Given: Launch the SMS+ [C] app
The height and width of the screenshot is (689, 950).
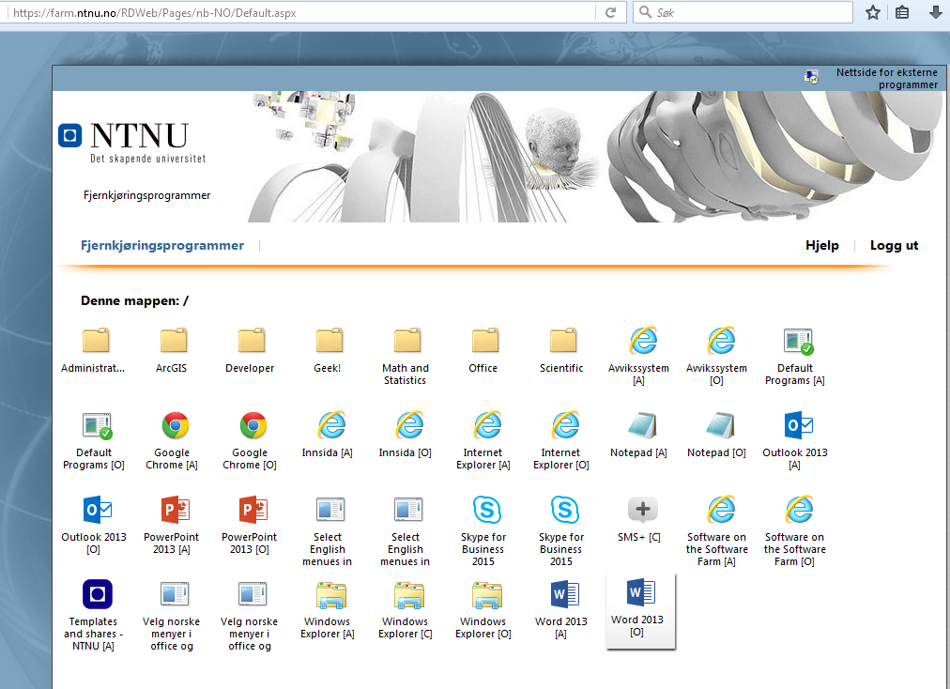Looking at the screenshot, I should click(640, 519).
